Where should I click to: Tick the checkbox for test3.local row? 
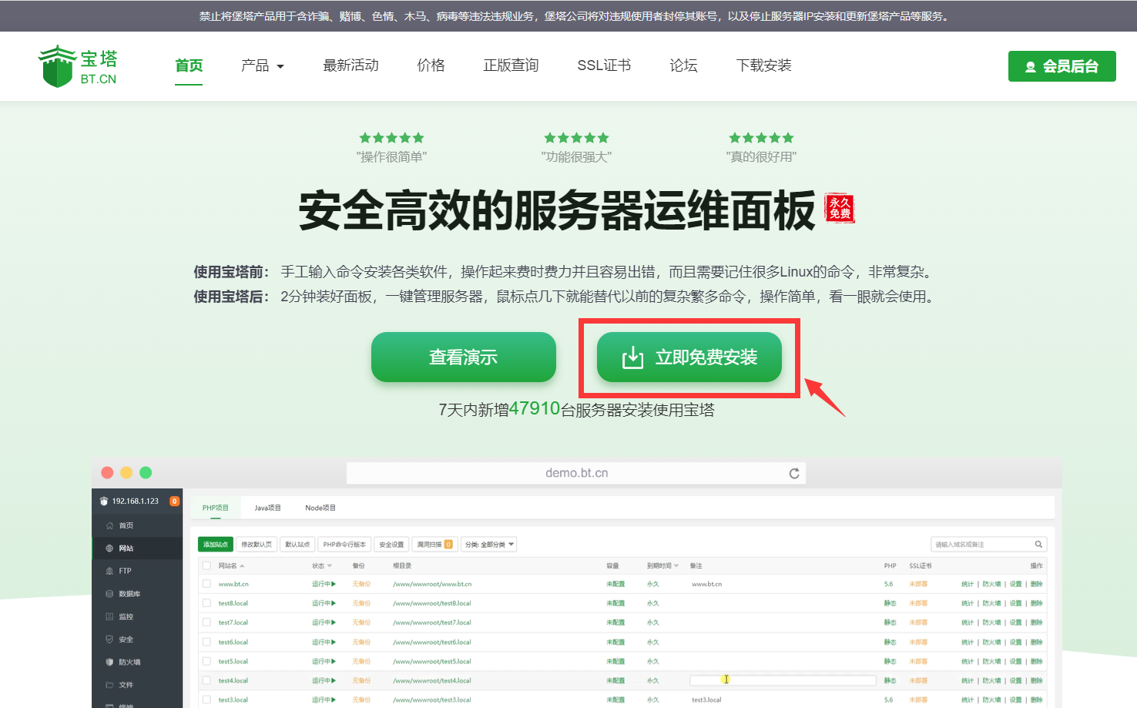(x=206, y=700)
